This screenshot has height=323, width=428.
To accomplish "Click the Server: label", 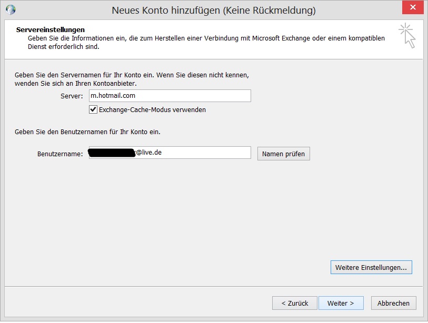I will pyautogui.click(x=72, y=96).
